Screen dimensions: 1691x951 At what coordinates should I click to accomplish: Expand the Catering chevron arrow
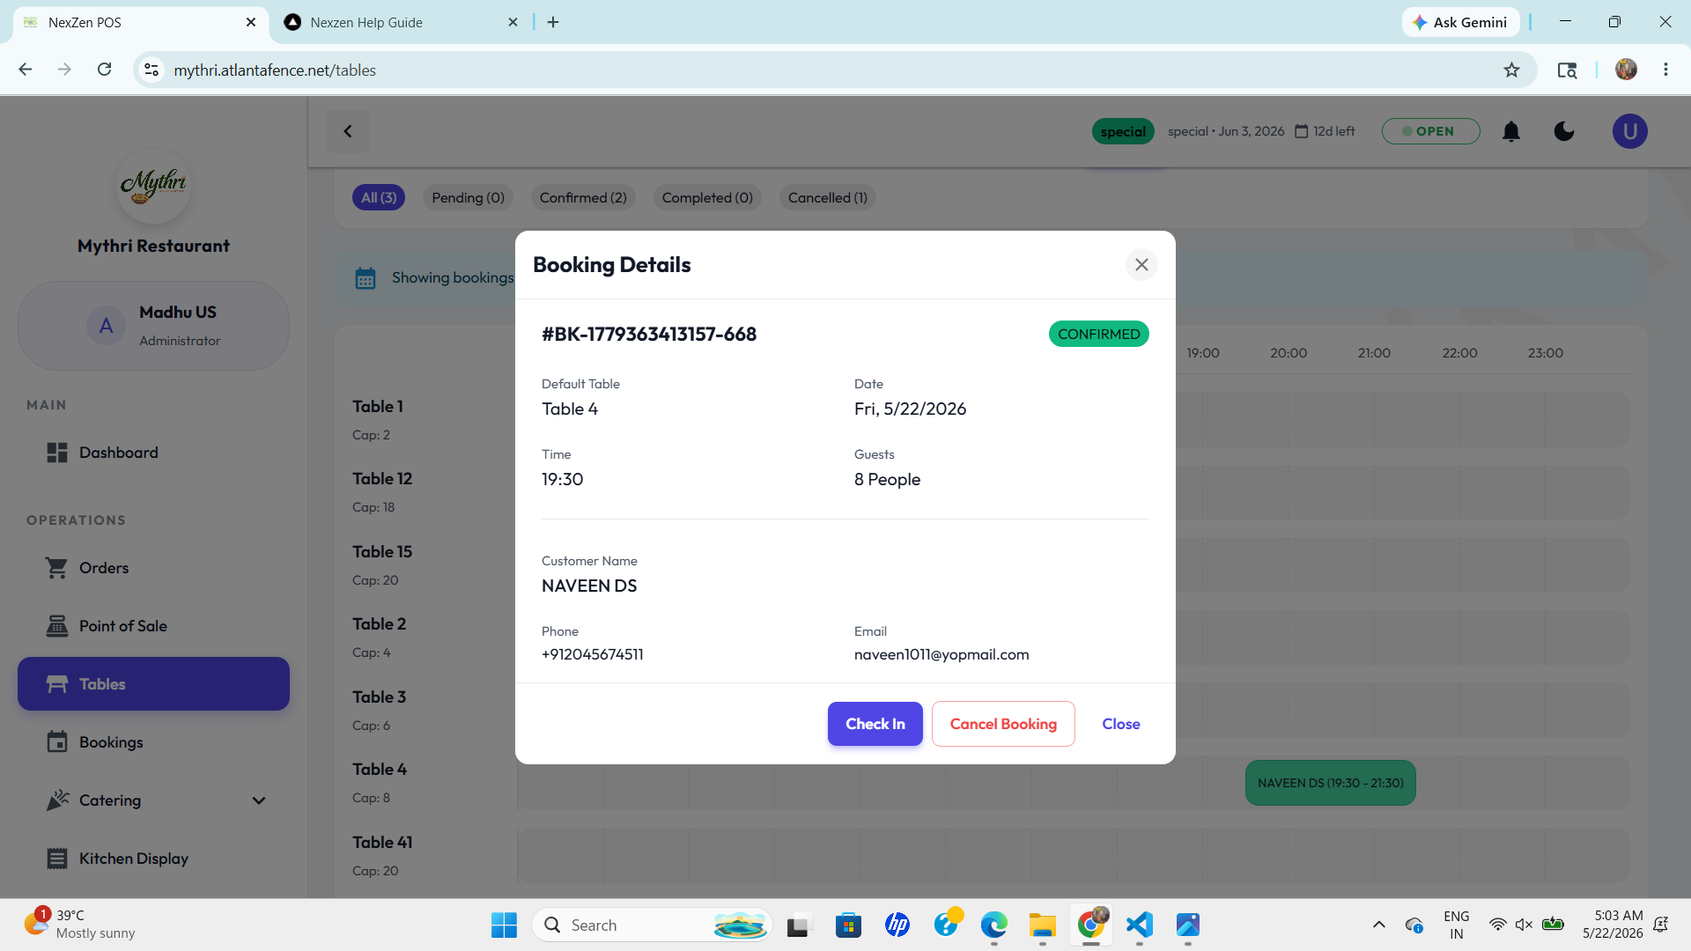pos(259,800)
